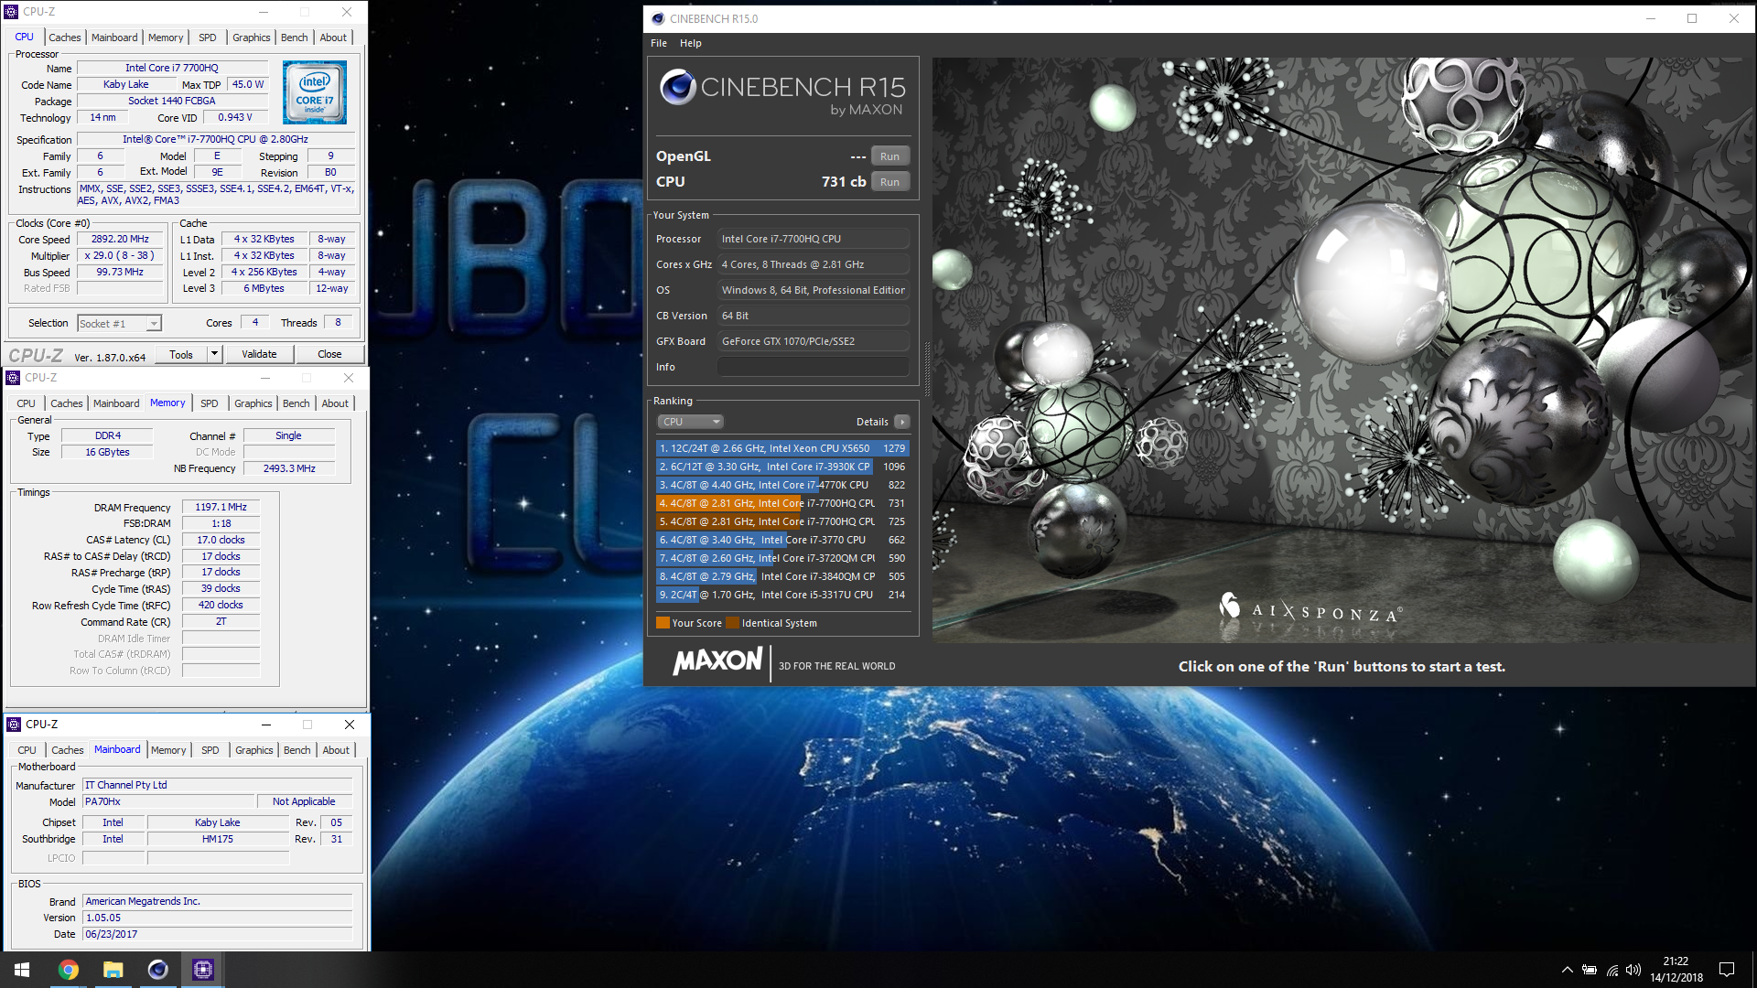Click the Cinebench rendered scene image
This screenshot has height=988, width=1757.
pos(1342,349)
